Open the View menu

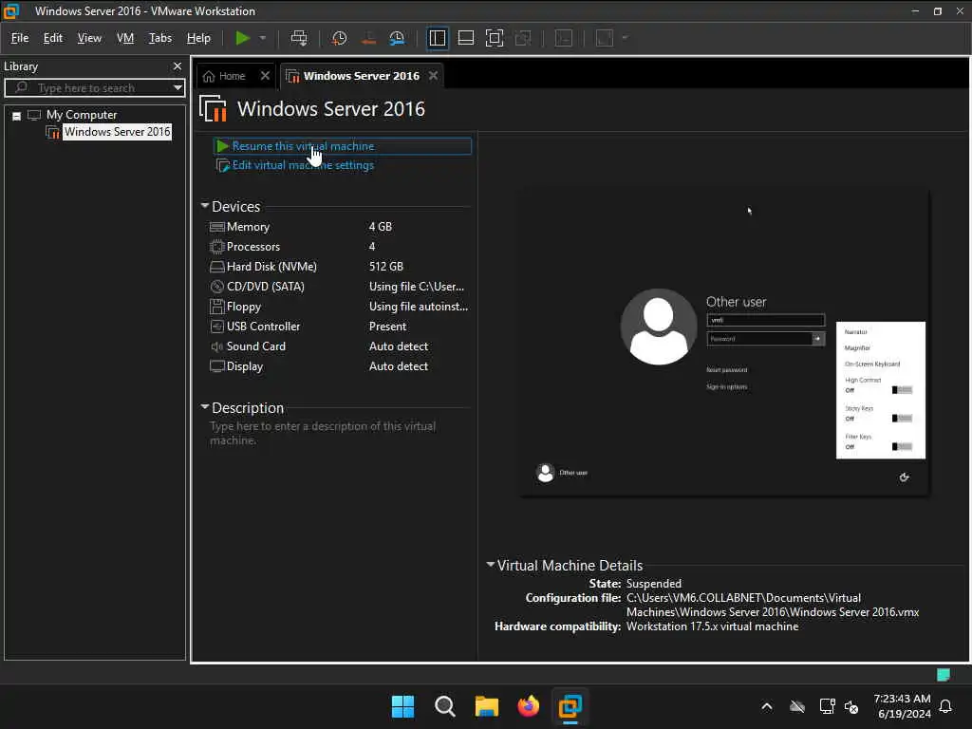pos(89,38)
